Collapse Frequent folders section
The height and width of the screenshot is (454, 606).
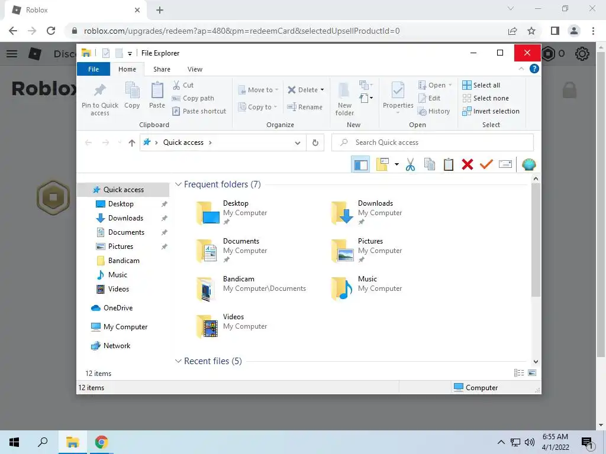pos(178,184)
